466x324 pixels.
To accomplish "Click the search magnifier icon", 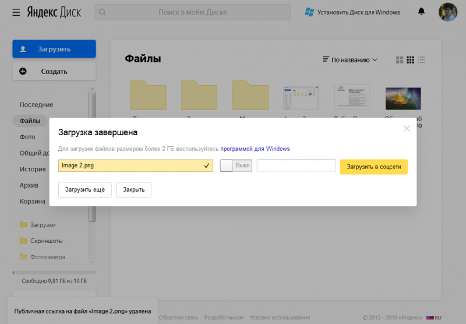I will pyautogui.click(x=103, y=12).
